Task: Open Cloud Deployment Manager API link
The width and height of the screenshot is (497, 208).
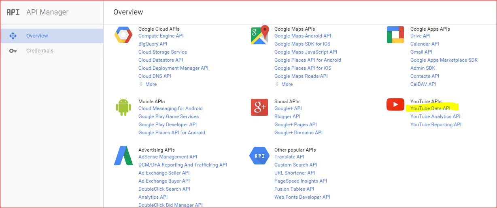Action: tap(173, 68)
